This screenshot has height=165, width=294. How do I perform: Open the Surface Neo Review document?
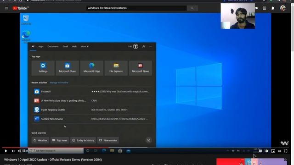tap(92, 119)
